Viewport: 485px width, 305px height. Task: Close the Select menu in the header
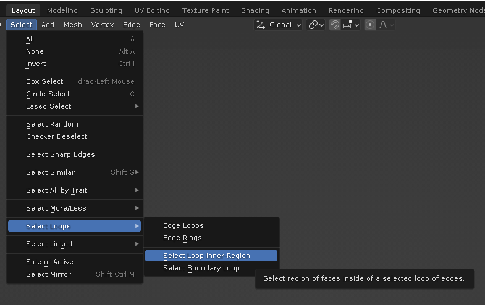[22, 25]
